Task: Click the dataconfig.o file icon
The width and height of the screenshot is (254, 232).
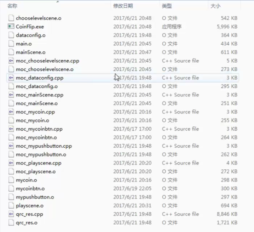Action: coord(11,35)
